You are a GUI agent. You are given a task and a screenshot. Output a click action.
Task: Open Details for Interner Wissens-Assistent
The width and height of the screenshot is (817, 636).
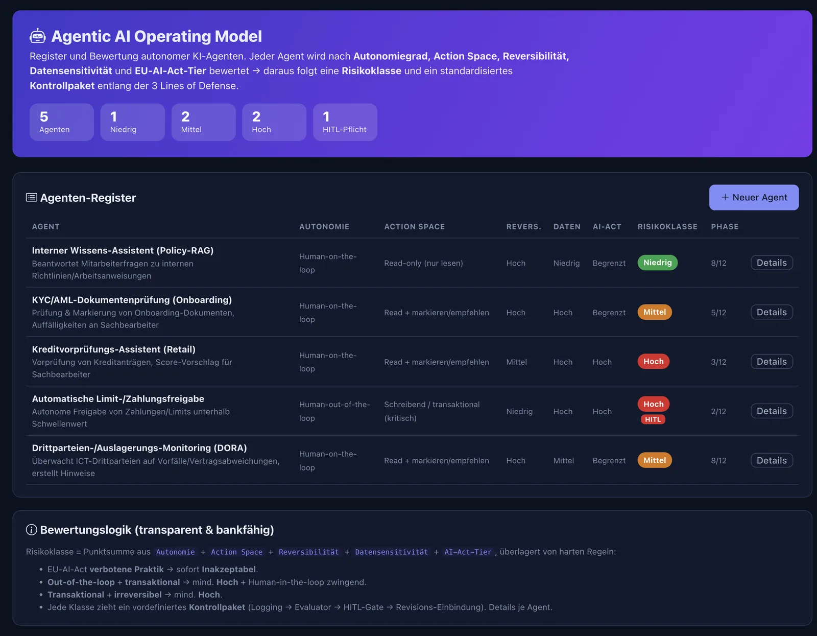(x=772, y=263)
